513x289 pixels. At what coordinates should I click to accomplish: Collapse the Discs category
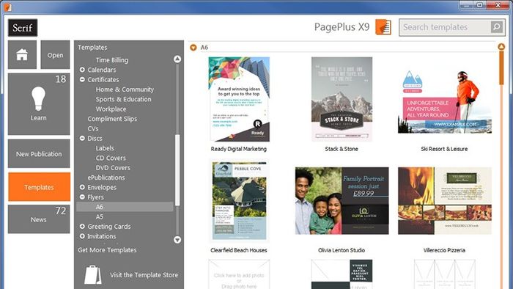point(82,139)
